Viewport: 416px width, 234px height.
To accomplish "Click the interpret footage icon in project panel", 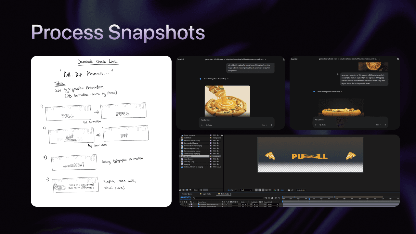I will pos(180,190).
